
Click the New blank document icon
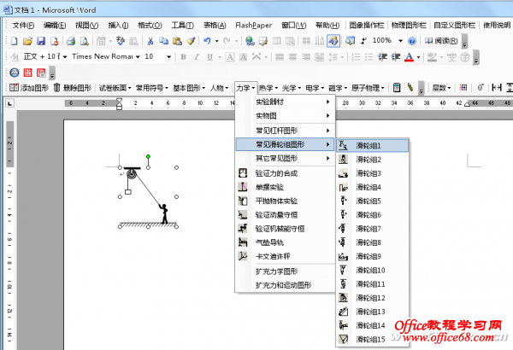(14, 41)
